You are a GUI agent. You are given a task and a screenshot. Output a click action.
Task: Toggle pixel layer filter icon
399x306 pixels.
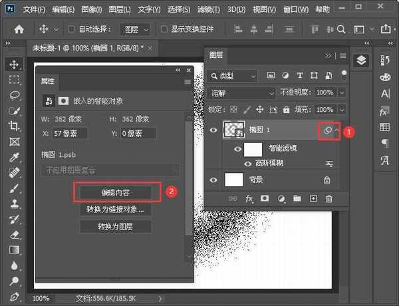(271, 75)
